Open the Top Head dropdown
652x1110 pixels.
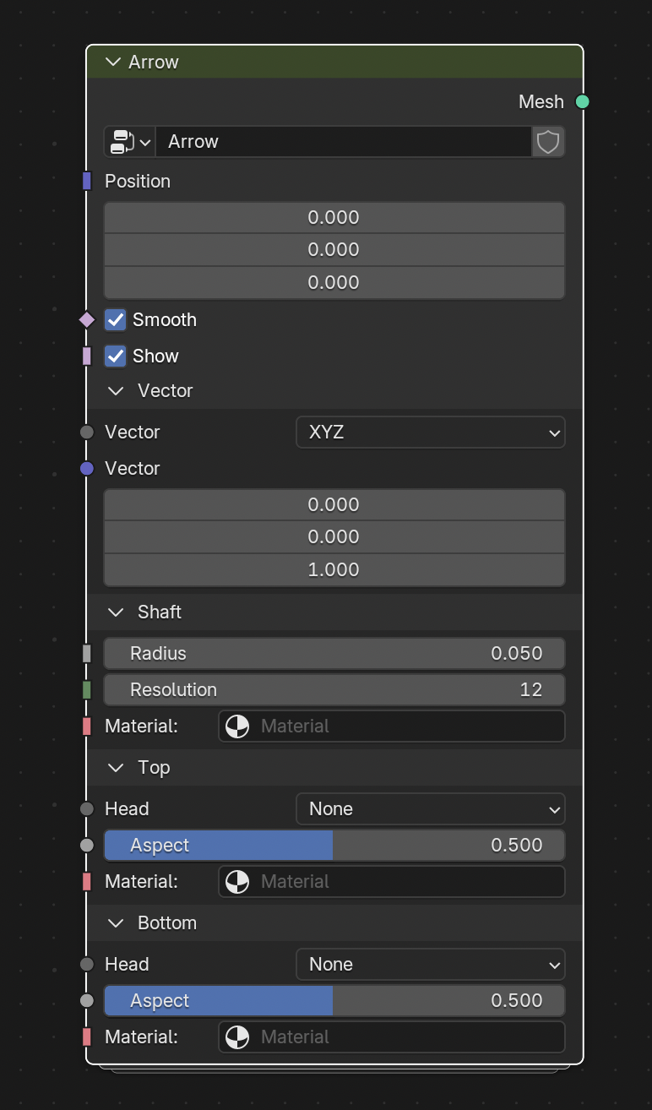pos(431,809)
